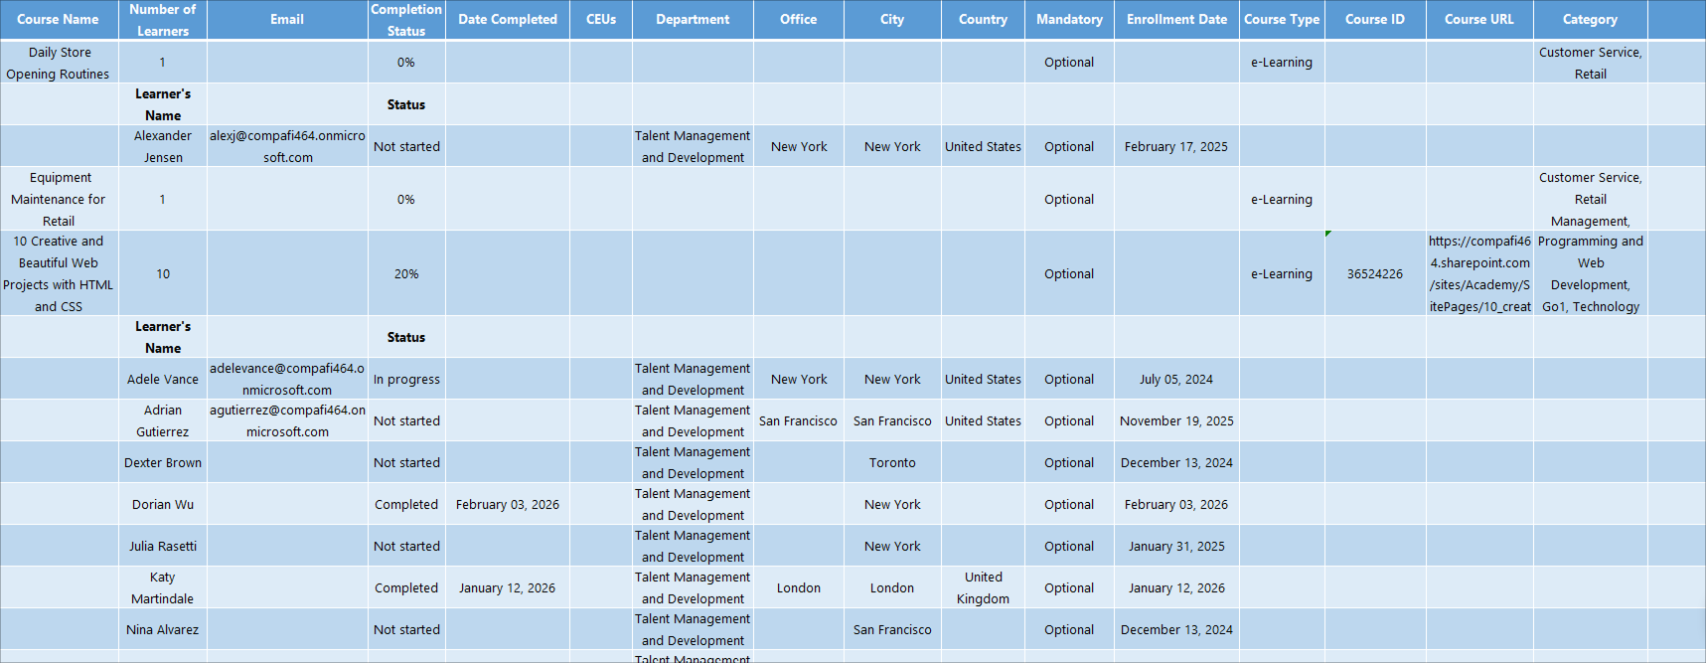Open the compafi464 SharePoint course URL
The image size is (1706, 663).
point(1479,273)
